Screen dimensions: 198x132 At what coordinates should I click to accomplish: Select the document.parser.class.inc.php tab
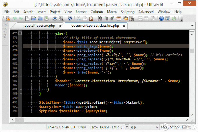click(95, 26)
